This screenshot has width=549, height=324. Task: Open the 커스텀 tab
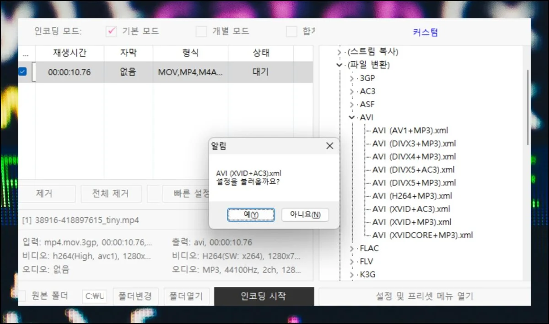point(425,33)
